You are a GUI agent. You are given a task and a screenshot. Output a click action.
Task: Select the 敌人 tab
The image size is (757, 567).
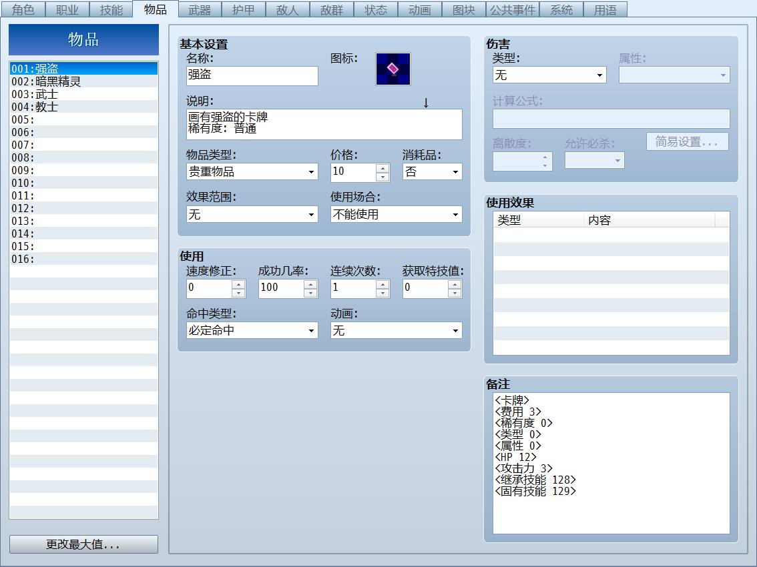tap(287, 9)
